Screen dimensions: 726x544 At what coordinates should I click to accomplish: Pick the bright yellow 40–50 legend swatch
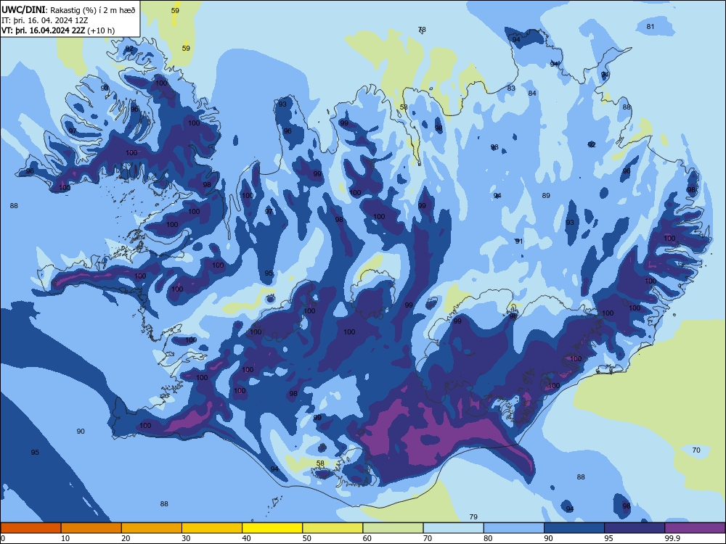pos(272,528)
